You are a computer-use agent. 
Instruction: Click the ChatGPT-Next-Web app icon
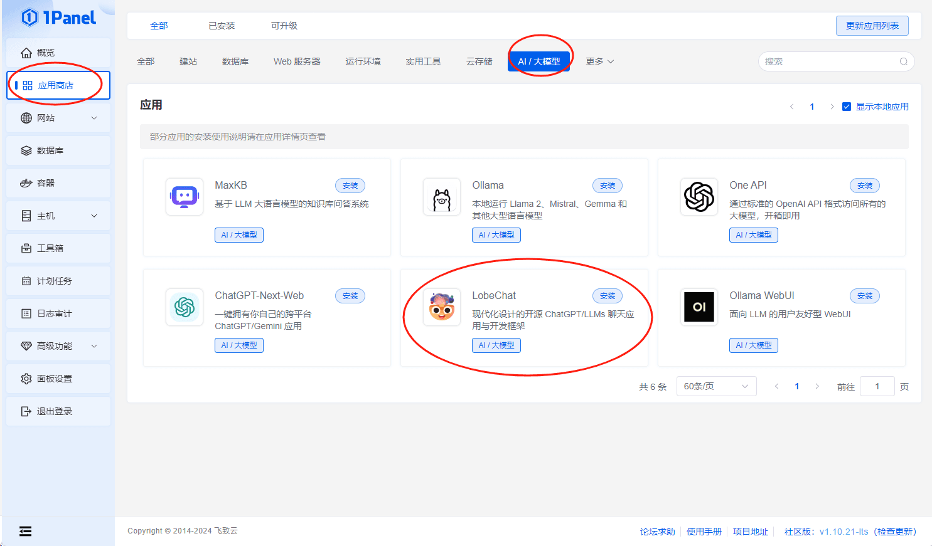[184, 307]
